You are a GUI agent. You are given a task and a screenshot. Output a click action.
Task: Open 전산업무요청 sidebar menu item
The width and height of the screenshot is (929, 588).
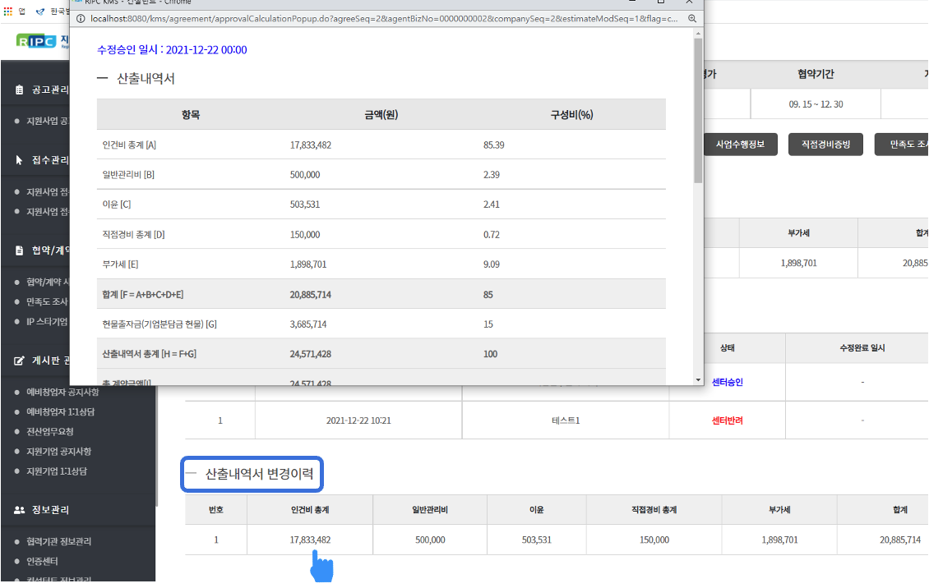(x=49, y=432)
